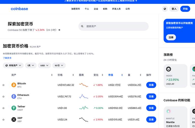Click the XRP coin icon

[x=14, y=120]
